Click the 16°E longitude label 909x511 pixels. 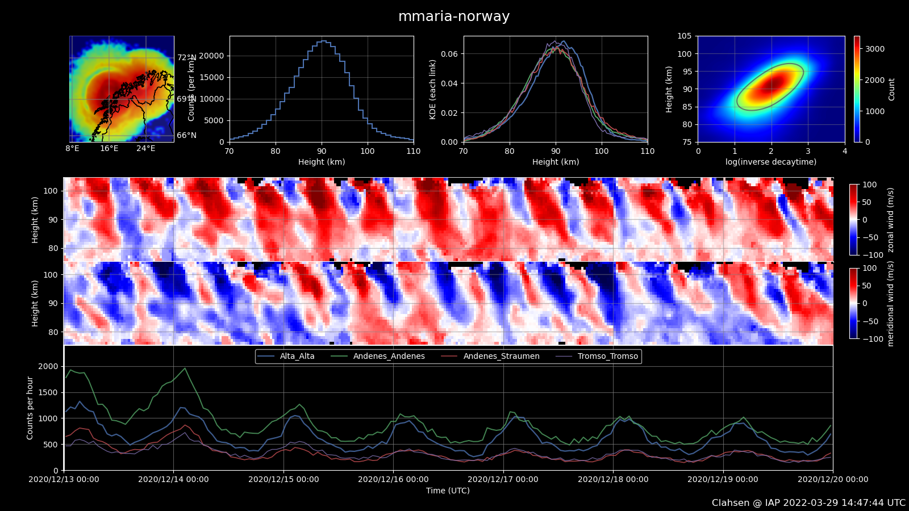pos(109,148)
